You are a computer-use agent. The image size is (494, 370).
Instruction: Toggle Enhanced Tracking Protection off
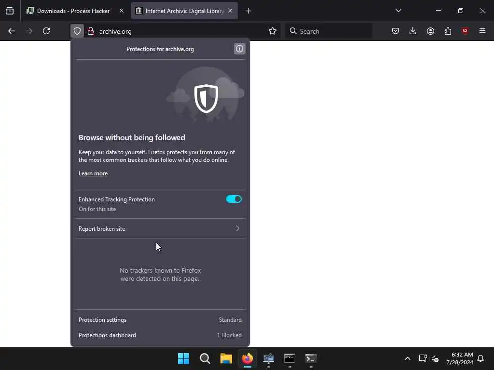click(x=234, y=199)
